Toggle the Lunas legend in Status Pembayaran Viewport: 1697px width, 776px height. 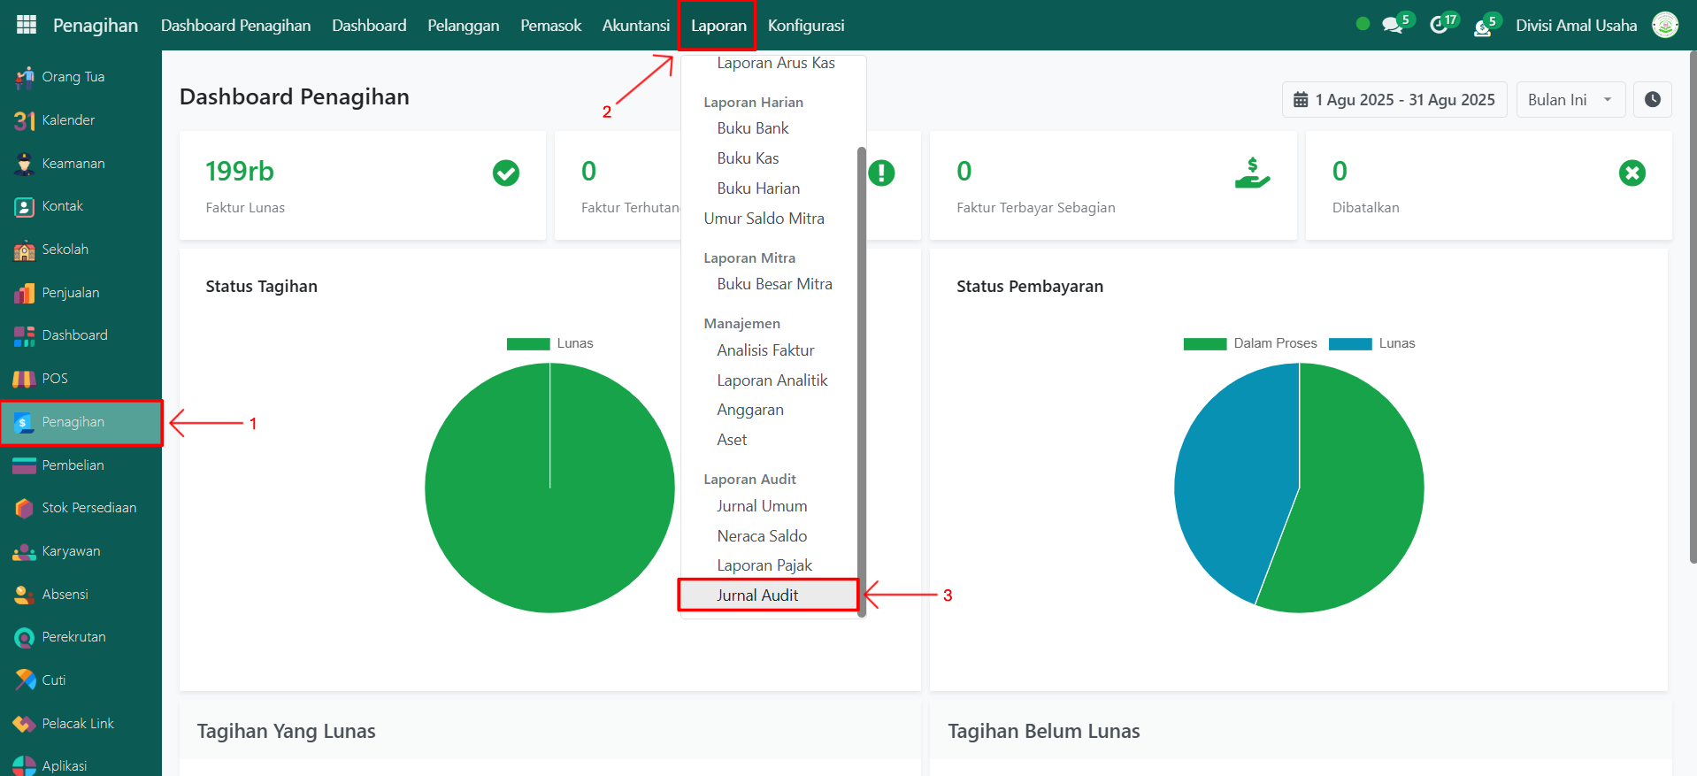pos(1372,343)
